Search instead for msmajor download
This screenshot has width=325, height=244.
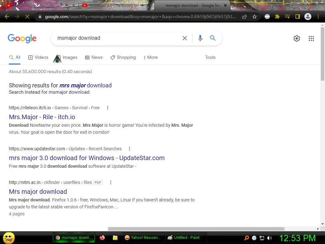click(69, 92)
